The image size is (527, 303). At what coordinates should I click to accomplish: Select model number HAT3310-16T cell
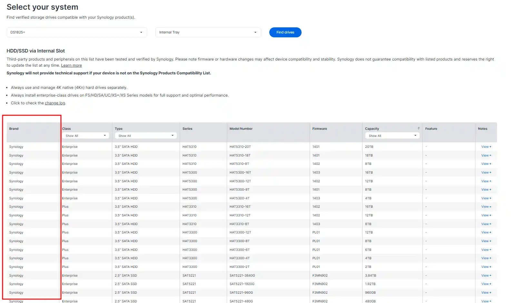click(240, 207)
